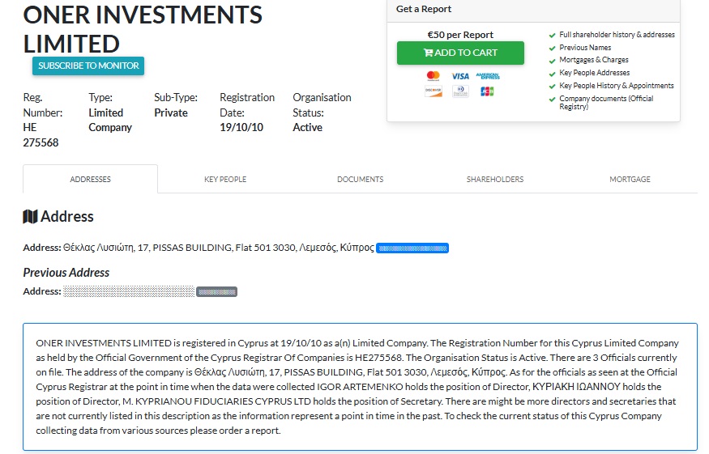Viewport: 709px width, 454px height.
Task: Click the Private sub-type value
Action: (171, 112)
